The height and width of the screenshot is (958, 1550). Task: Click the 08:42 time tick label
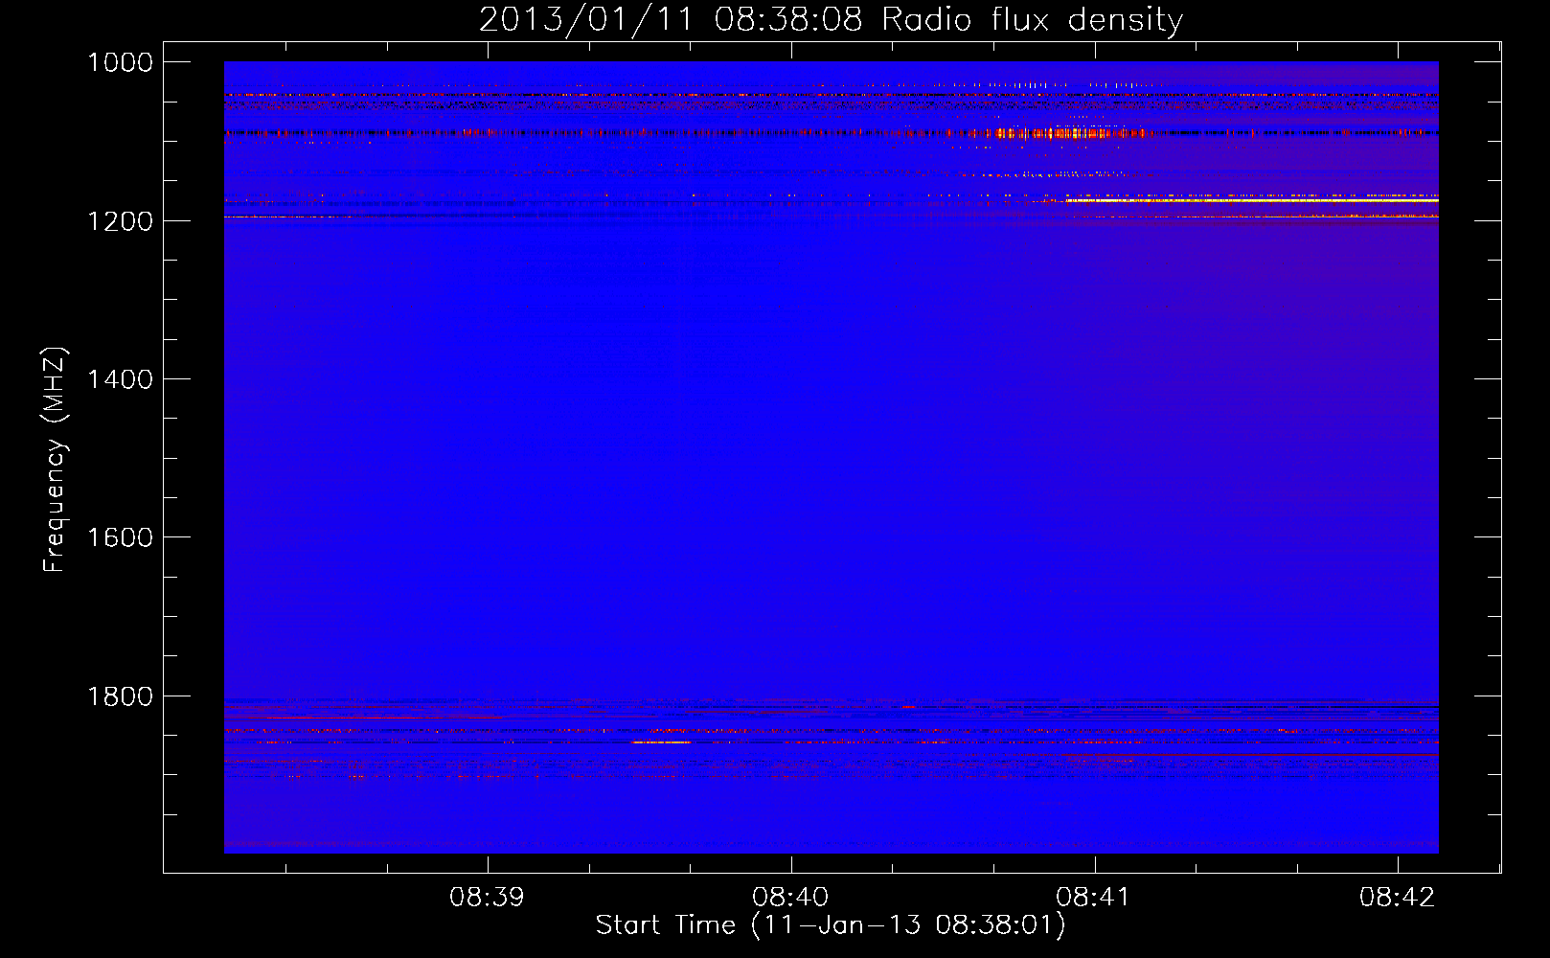(1397, 898)
